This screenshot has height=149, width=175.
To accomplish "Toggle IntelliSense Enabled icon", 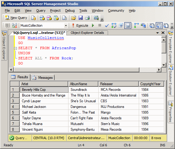I will (128, 25).
